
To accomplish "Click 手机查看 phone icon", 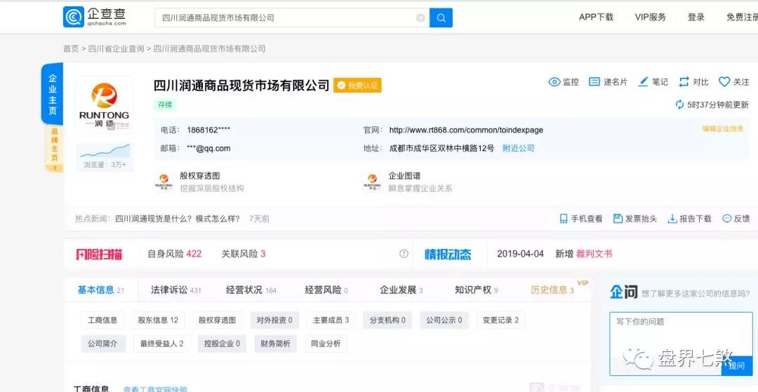I will pos(563,219).
